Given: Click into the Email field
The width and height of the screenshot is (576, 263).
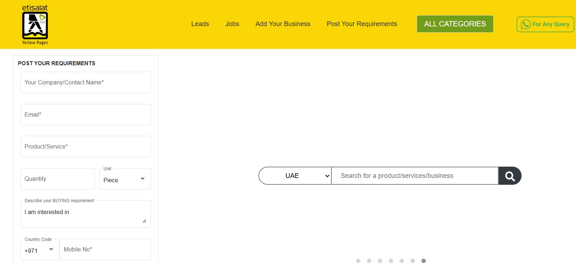Looking at the screenshot, I should click(x=86, y=115).
